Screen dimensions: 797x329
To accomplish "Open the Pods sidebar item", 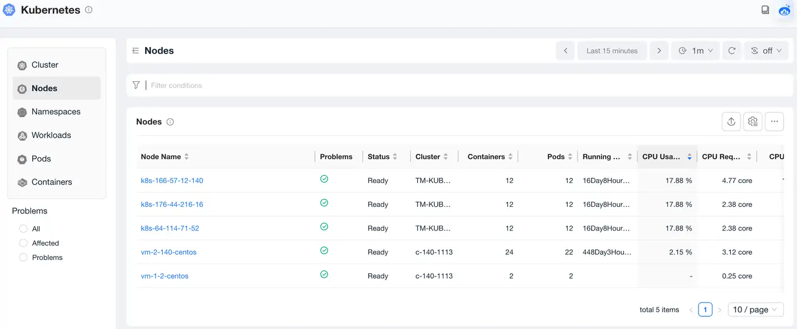I will pyautogui.click(x=41, y=159).
